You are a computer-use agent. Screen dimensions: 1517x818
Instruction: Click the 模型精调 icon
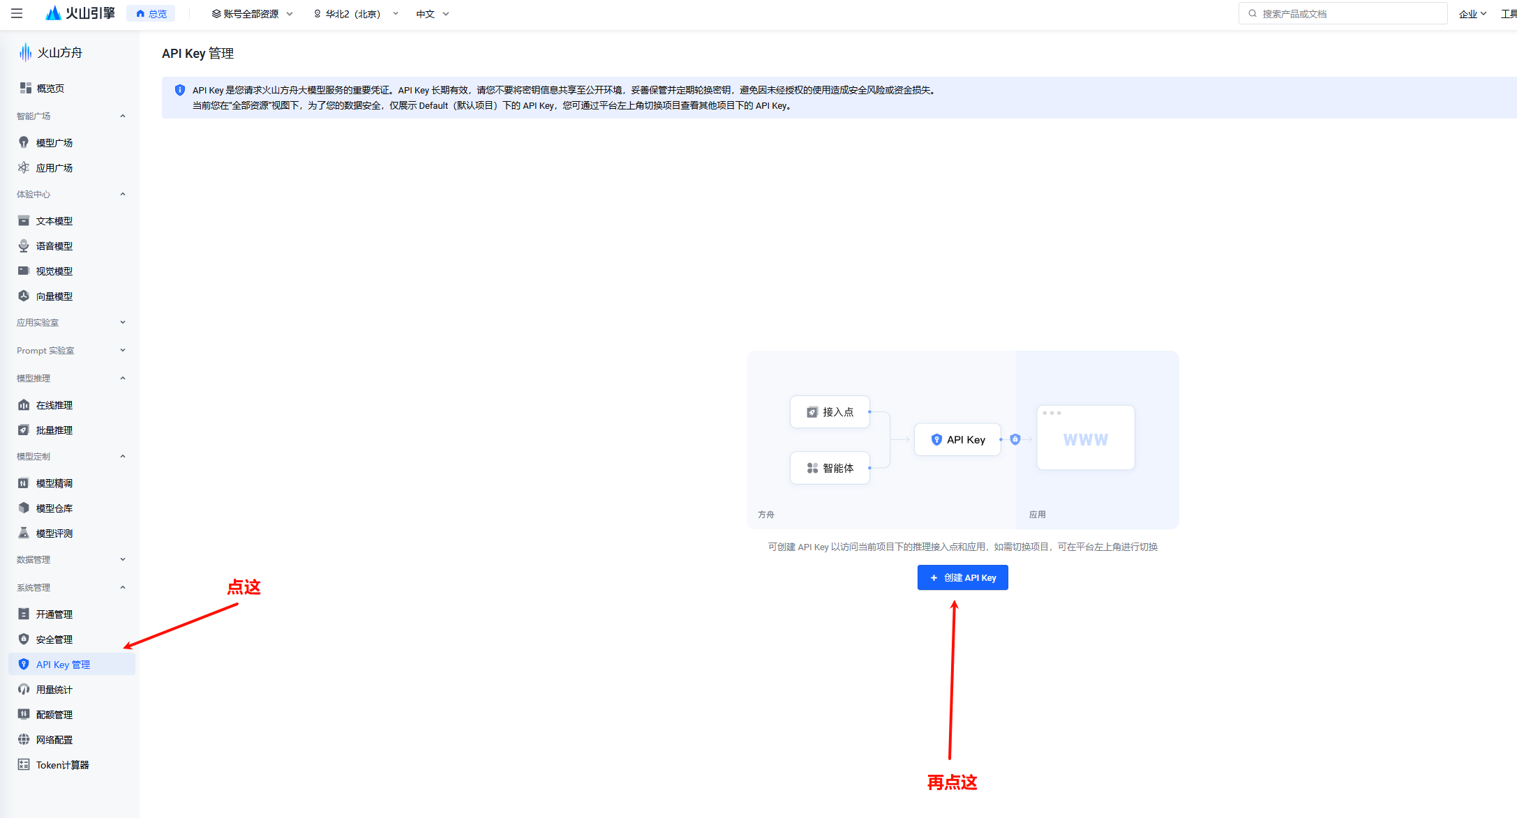pyautogui.click(x=24, y=483)
